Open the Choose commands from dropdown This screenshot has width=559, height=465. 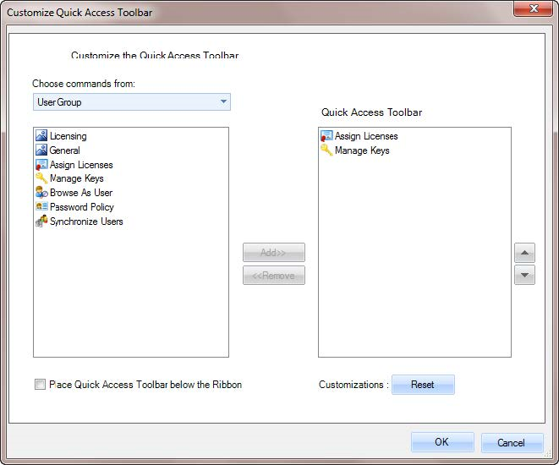(132, 102)
